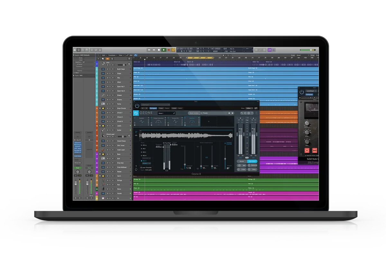
Task: Open the Mixer faders icon
Action: (96, 50)
